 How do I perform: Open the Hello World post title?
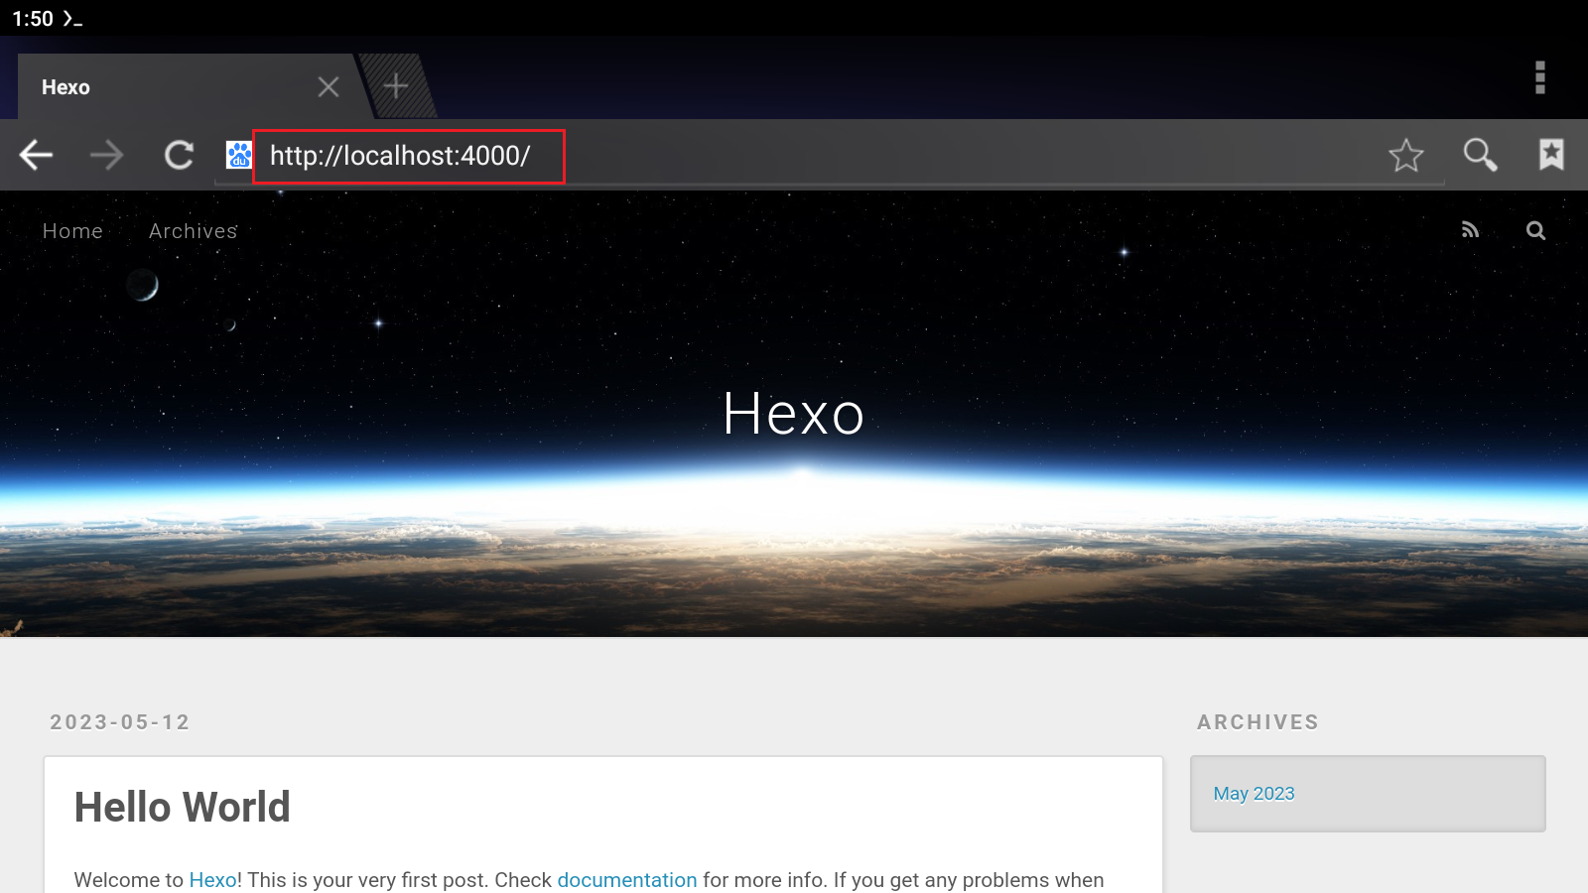pos(183,808)
